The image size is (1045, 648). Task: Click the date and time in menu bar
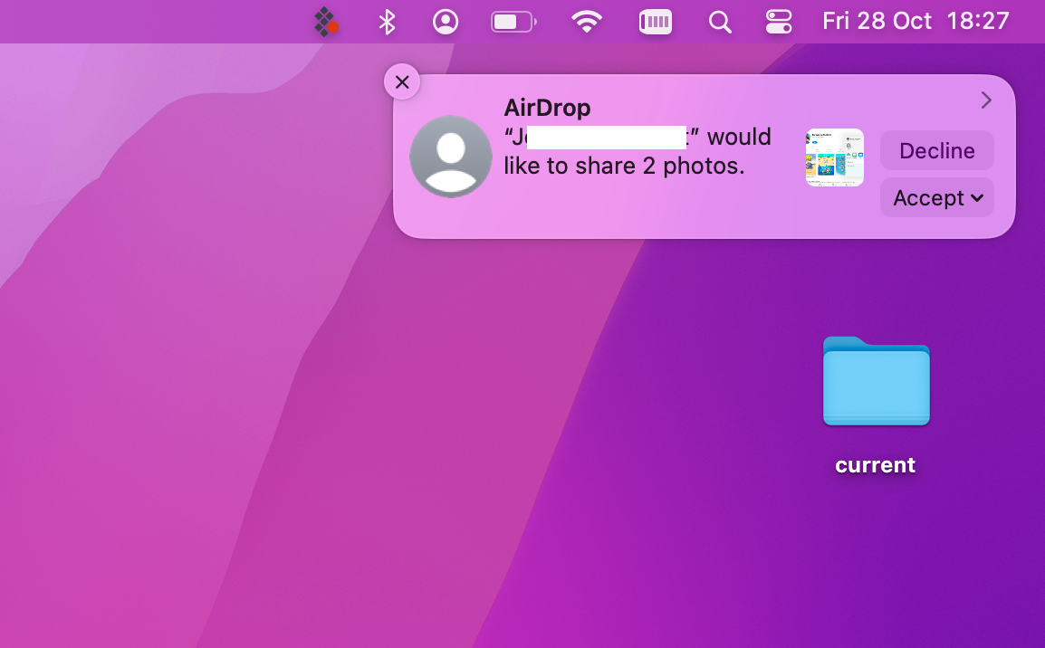[x=915, y=21]
